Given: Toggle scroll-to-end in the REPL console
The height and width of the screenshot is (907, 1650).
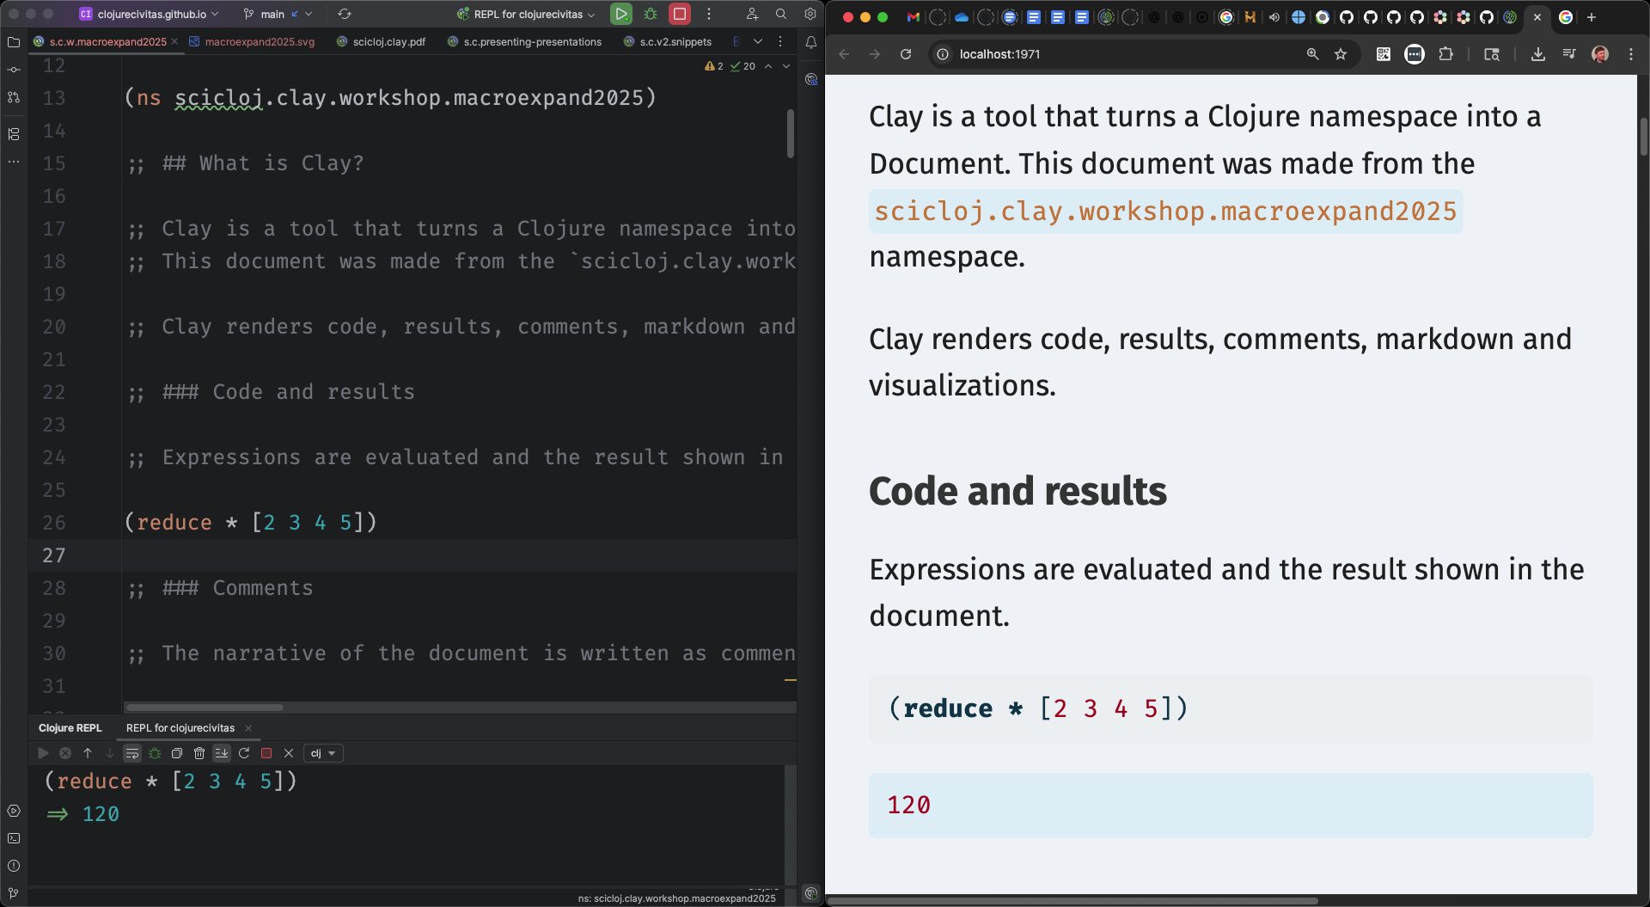Looking at the screenshot, I should [x=222, y=753].
